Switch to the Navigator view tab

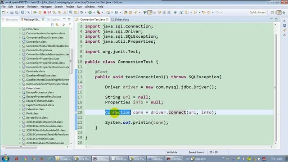tap(10, 19)
